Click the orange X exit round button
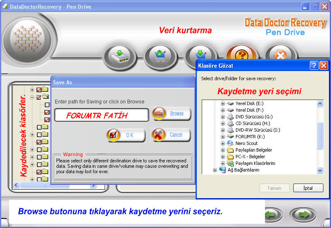This screenshot has height=228, width=331. [x=280, y=53]
